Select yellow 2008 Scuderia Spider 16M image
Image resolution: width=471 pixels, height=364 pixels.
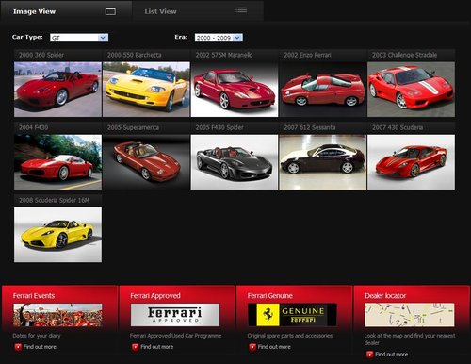click(x=57, y=235)
